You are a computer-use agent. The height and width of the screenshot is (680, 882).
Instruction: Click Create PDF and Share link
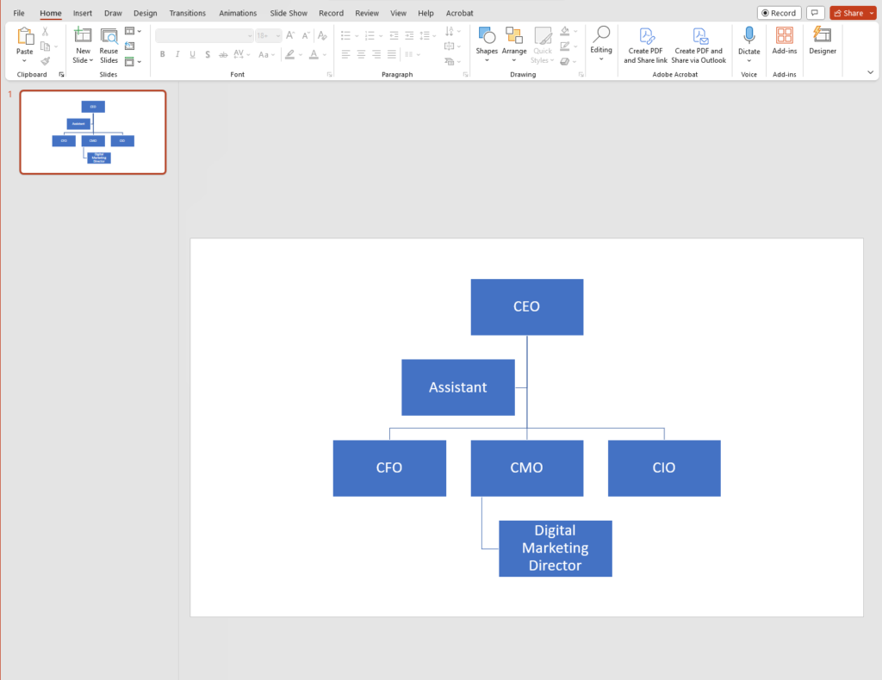click(x=645, y=45)
